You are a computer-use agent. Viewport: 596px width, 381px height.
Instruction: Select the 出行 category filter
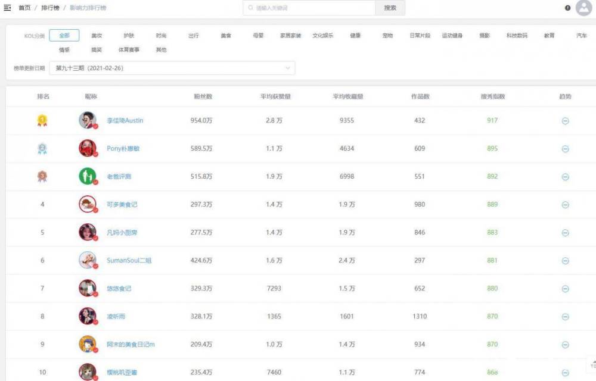pos(194,35)
